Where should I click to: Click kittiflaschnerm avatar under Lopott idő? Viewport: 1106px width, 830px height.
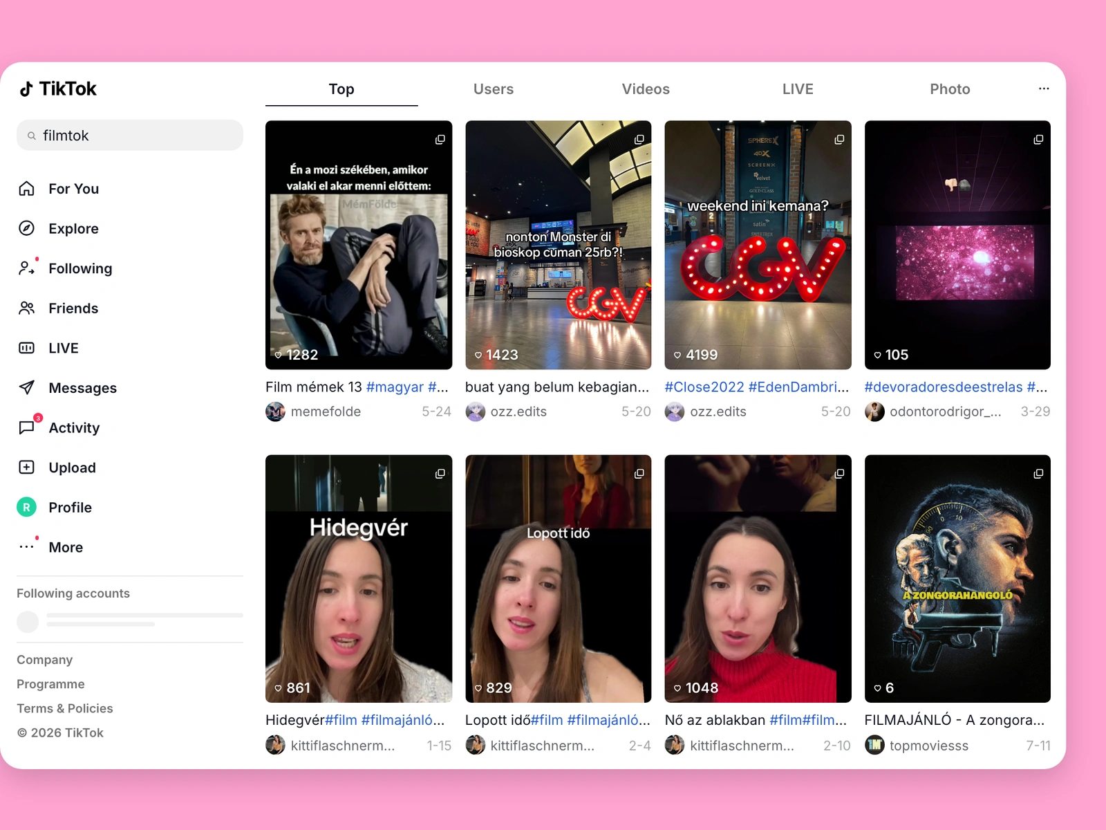coord(475,745)
